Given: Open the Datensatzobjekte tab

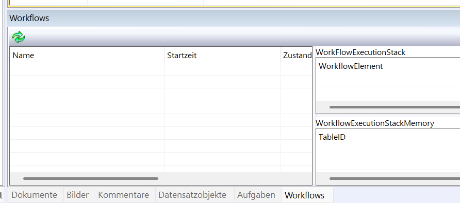Looking at the screenshot, I should click(x=192, y=195).
